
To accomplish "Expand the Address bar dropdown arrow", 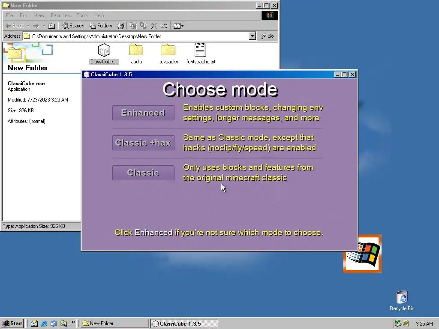I will coord(252,36).
